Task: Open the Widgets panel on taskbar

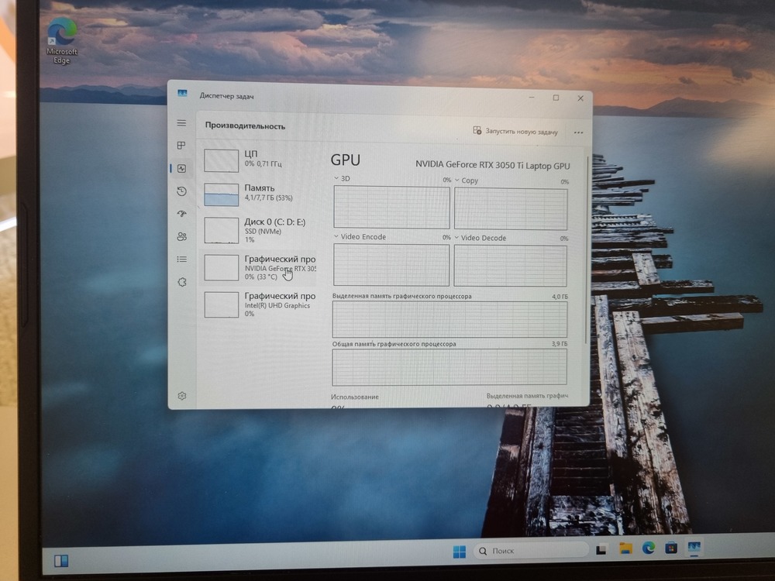Action: coord(61,561)
